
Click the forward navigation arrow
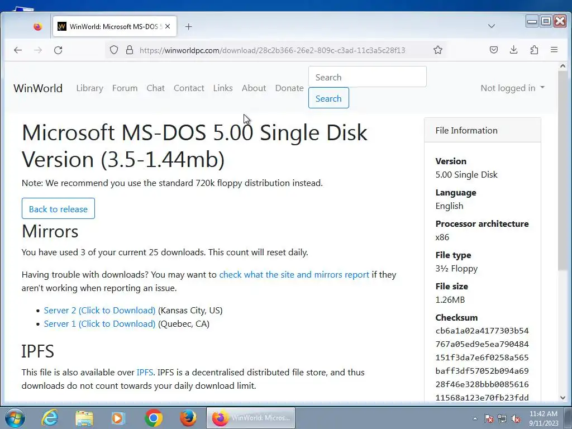click(x=38, y=50)
